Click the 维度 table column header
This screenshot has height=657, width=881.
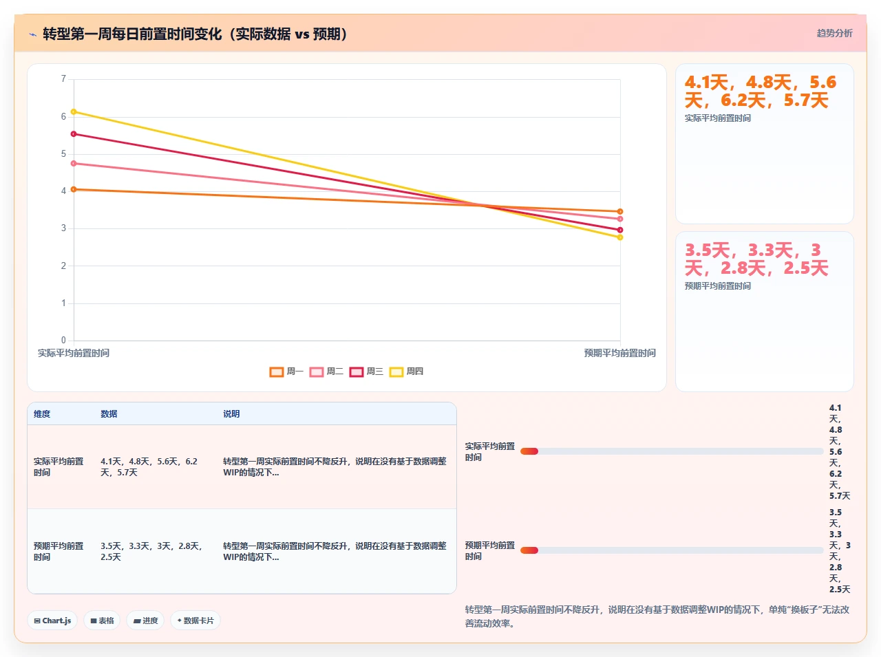(x=42, y=414)
